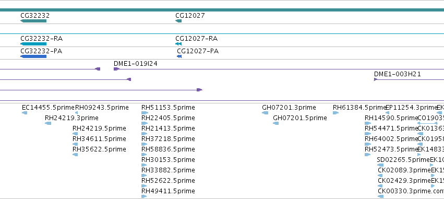Open the RH30153.5prime EST label

pyautogui.click(x=168, y=160)
